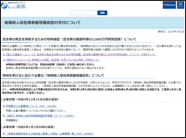
Task: Click heading 特例を受けるにあたり必要な「被相続人居住用家屋等確認書」
Action: tap(53, 75)
